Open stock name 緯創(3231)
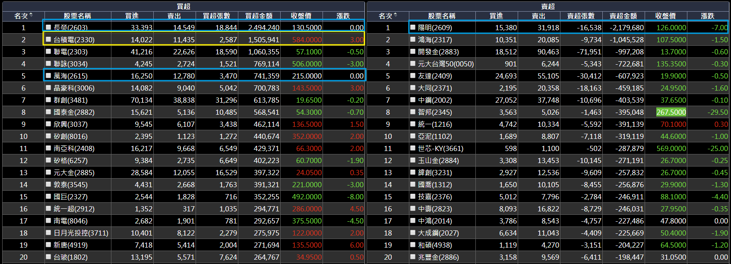This screenshot has height=264, width=731. pos(435,173)
